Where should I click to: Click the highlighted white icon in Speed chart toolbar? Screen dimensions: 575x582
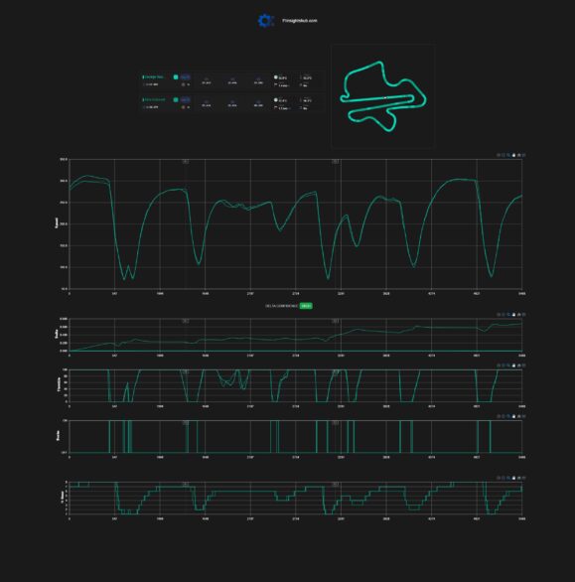point(513,155)
